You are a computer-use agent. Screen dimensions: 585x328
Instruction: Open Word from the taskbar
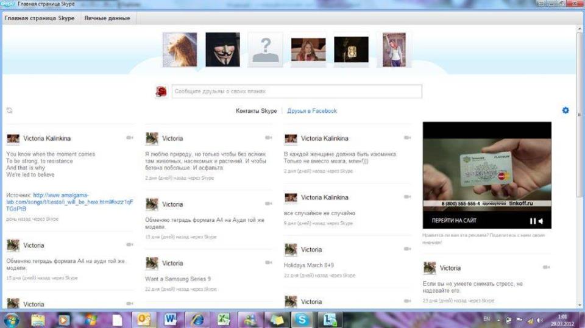coord(171,320)
